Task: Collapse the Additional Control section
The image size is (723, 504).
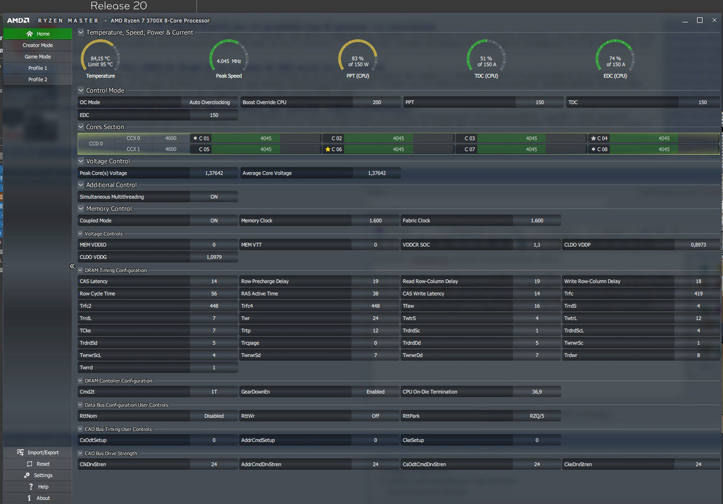Action: (x=81, y=185)
